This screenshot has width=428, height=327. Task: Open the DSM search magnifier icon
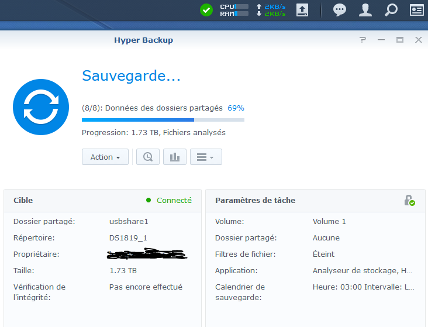391,10
